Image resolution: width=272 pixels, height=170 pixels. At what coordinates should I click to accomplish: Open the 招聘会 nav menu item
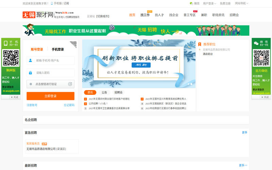(234, 15)
